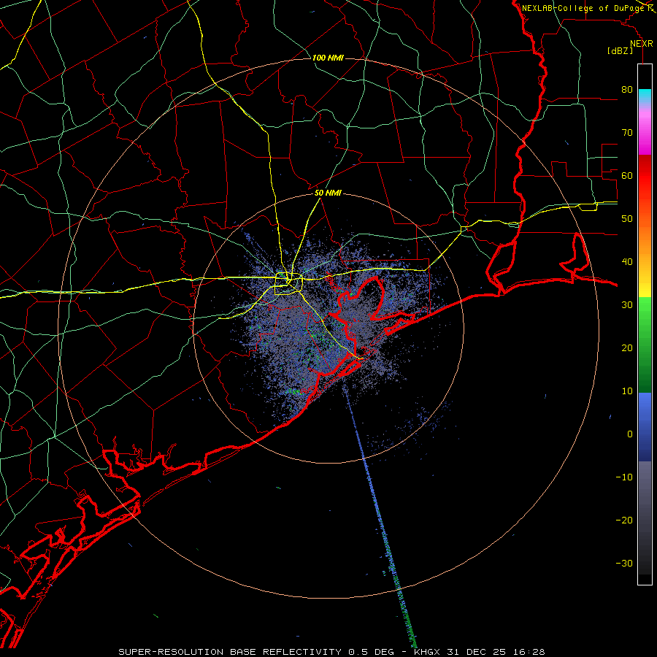
Task: Click the 10 dBZ scale value
Action: (627, 391)
